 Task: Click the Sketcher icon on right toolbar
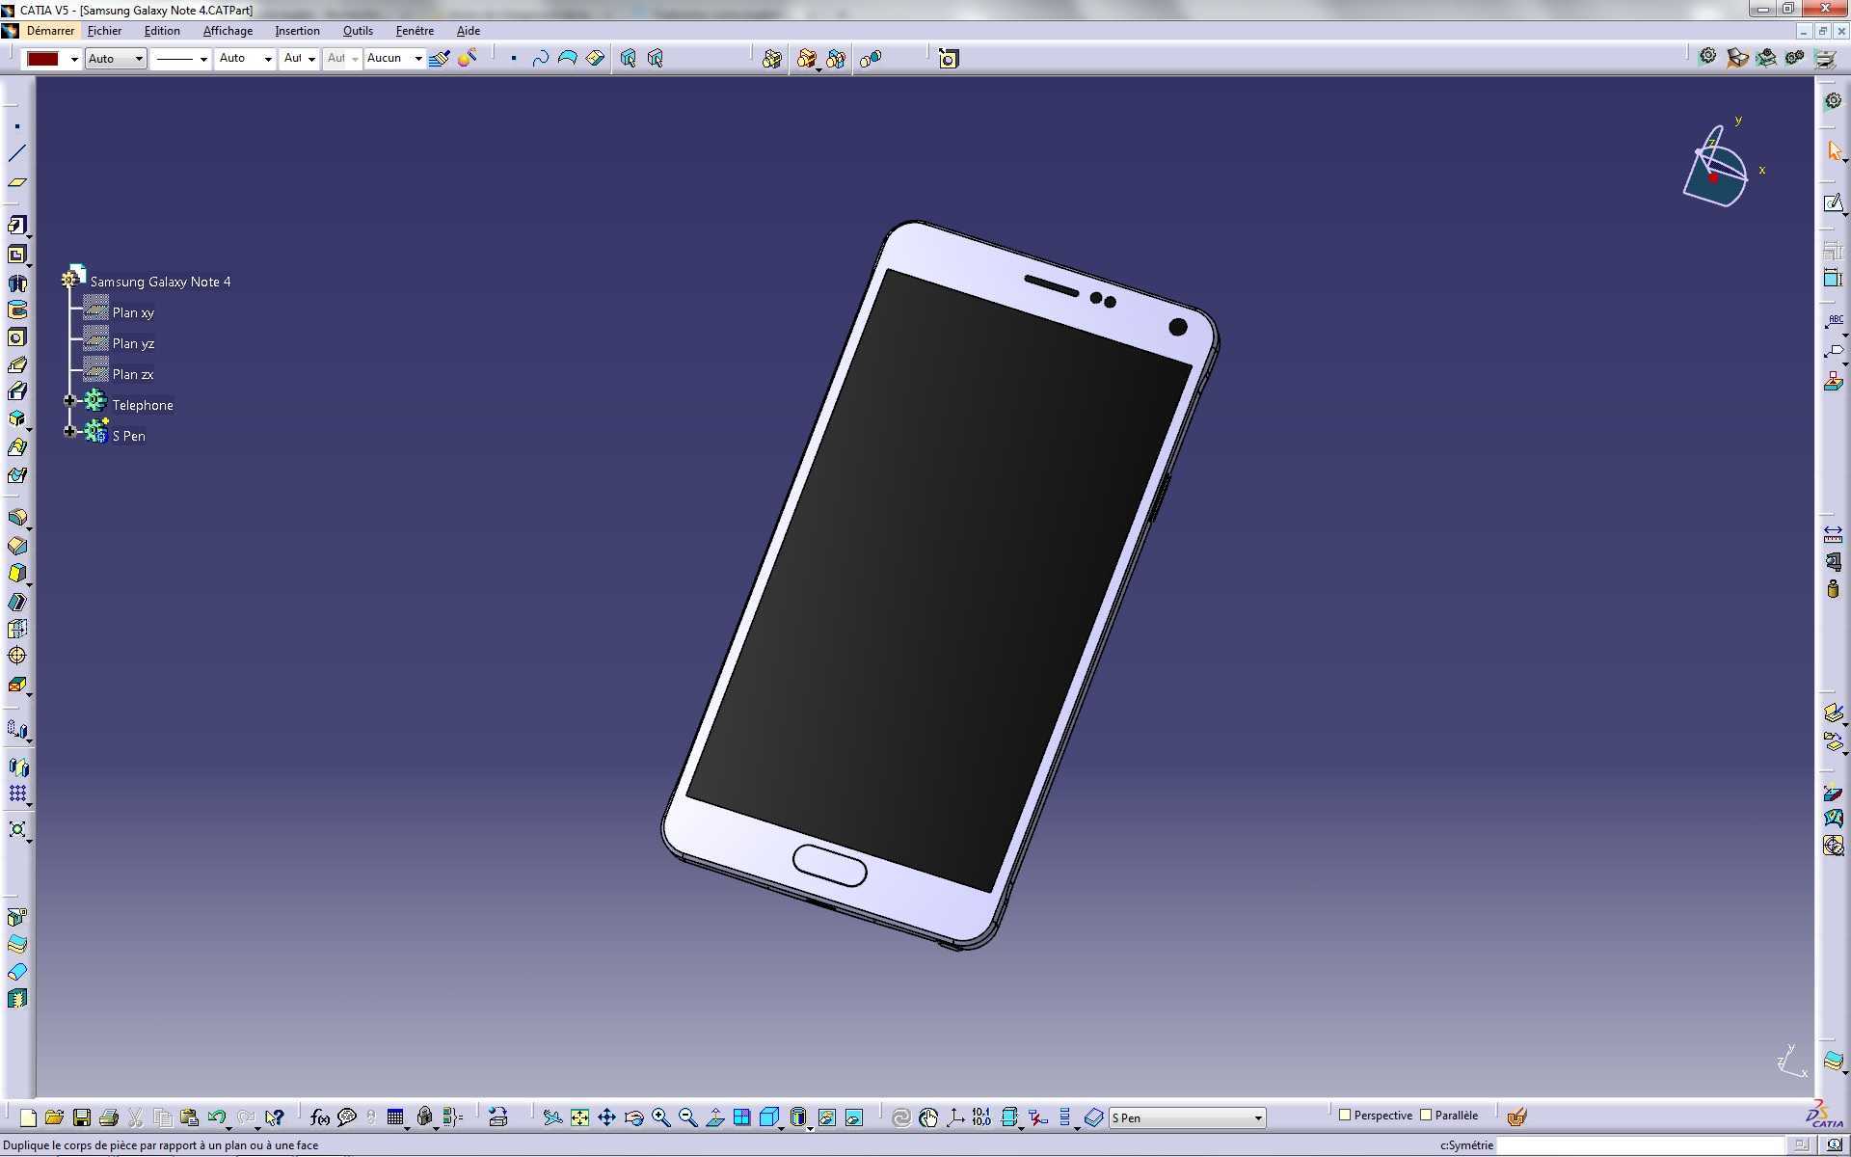point(1833,203)
